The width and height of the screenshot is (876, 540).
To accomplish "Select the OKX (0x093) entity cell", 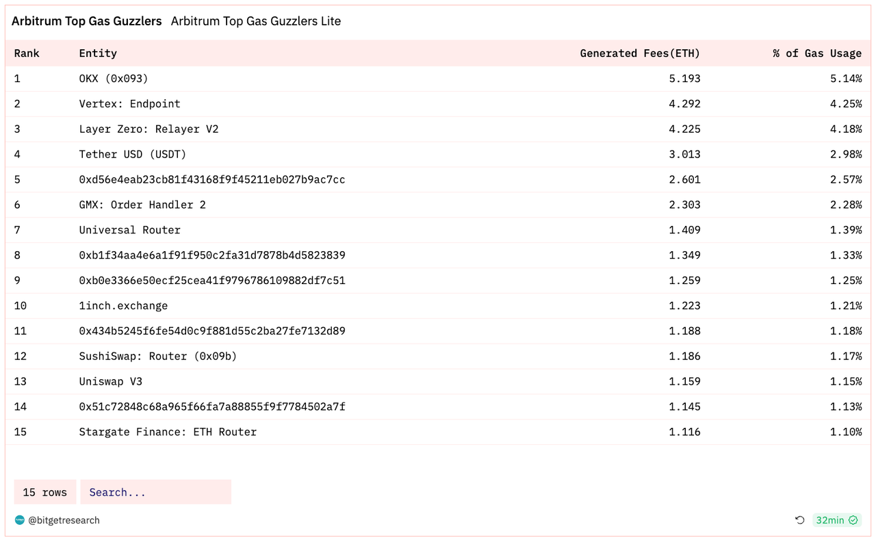I will coord(114,79).
